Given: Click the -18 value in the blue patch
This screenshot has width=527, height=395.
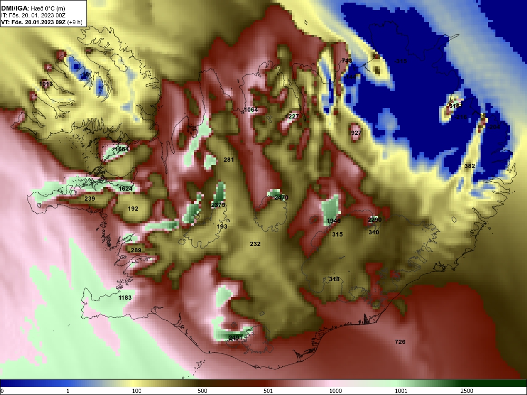Looking at the screenshot, I should [85, 74].
